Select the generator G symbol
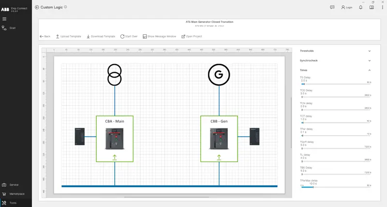Screen dimensions: 387x207 coord(219,75)
